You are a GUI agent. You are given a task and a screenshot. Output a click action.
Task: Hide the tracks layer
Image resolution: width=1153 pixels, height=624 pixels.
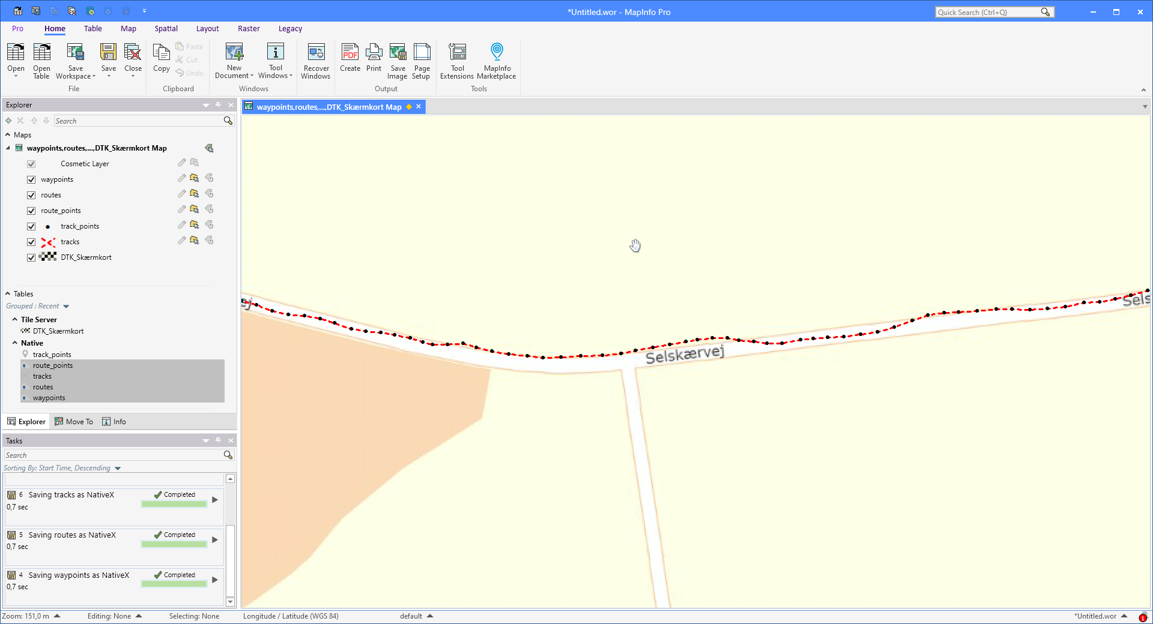click(x=31, y=242)
